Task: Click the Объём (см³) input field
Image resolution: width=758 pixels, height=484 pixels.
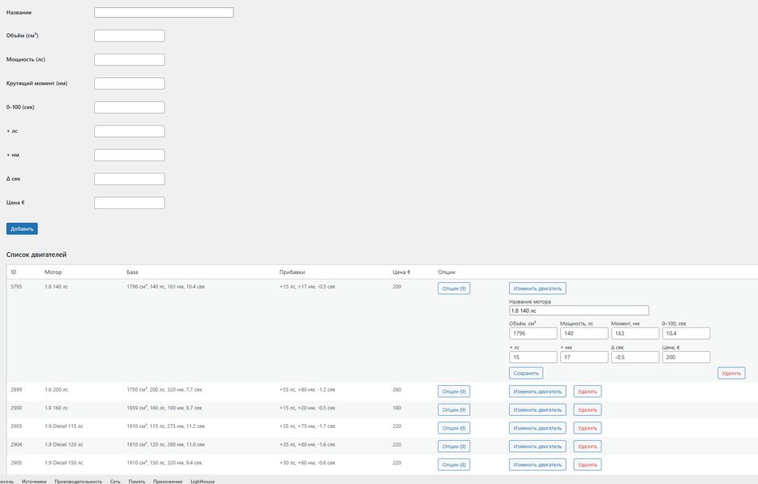Action: [130, 36]
